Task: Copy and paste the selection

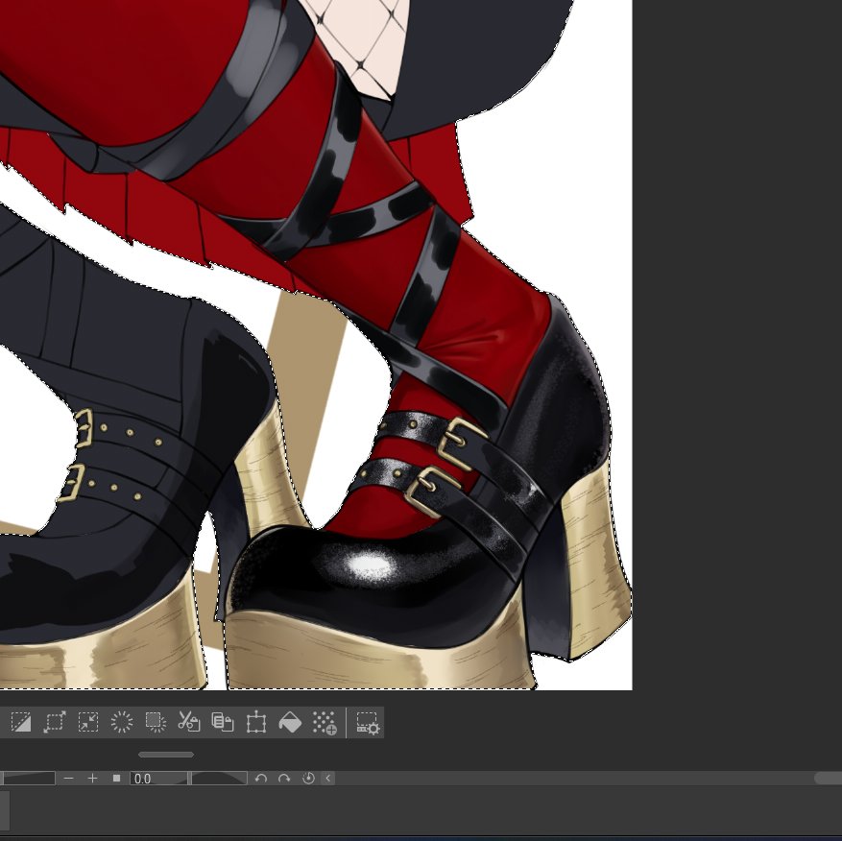Action: [x=221, y=723]
